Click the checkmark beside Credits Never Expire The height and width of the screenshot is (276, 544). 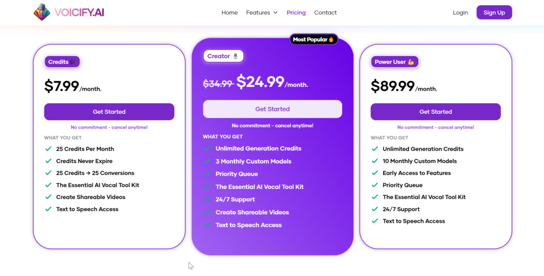[x=48, y=161]
